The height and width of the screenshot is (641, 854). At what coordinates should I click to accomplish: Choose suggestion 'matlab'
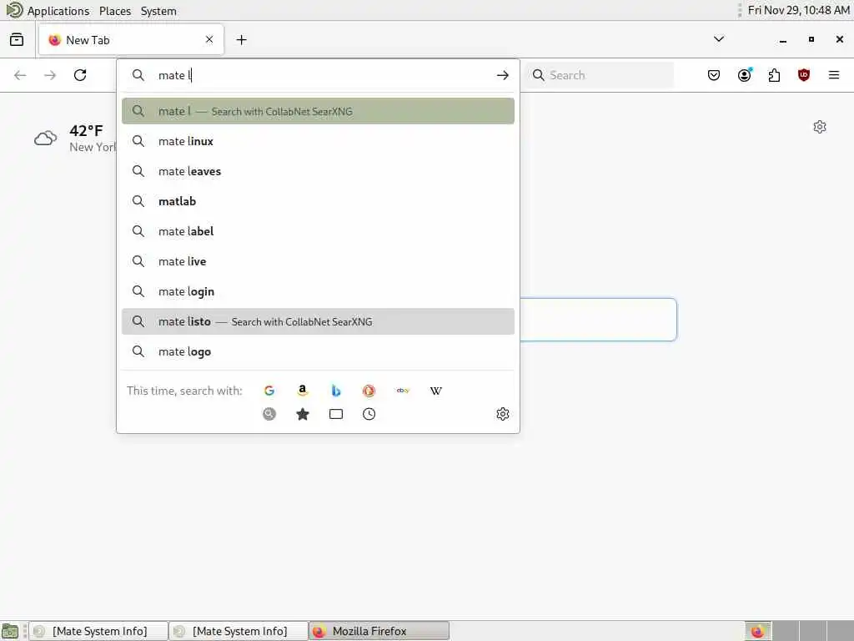pos(318,201)
